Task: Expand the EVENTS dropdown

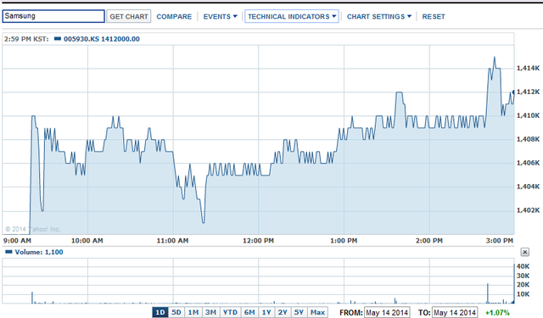Action: pos(220,17)
